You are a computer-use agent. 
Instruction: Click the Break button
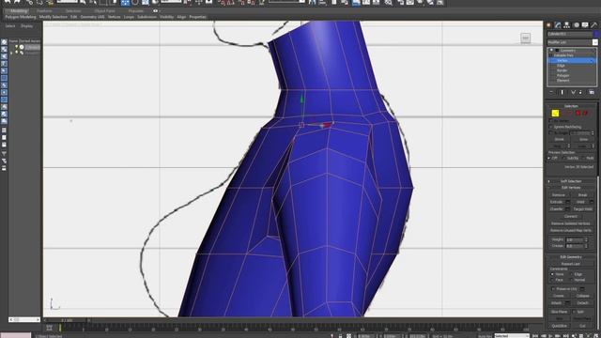pos(582,195)
